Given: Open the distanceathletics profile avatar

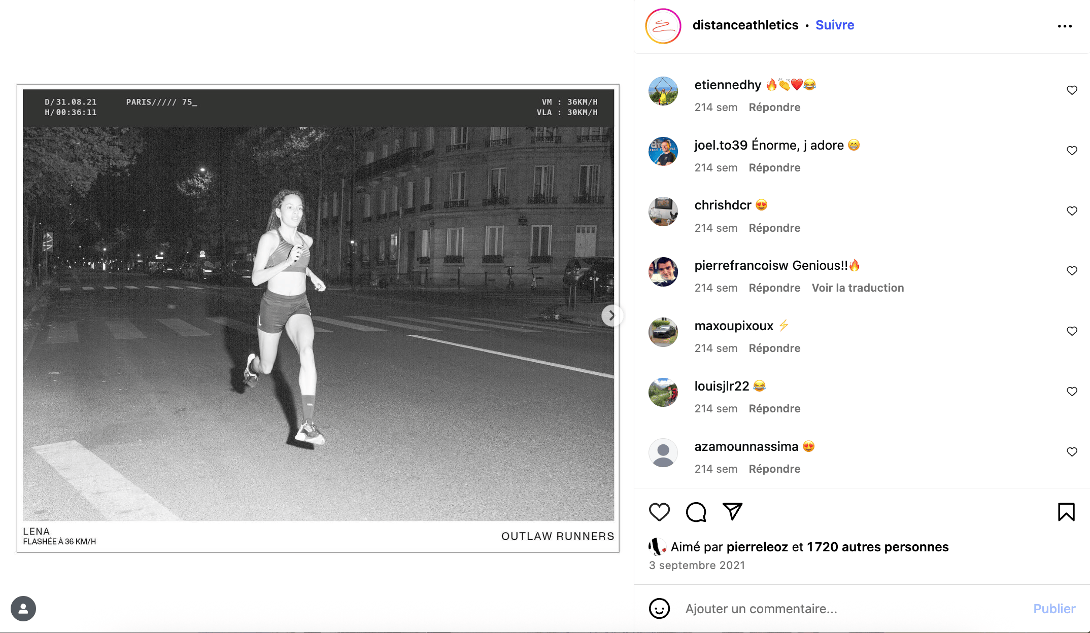Looking at the screenshot, I should coord(663,26).
